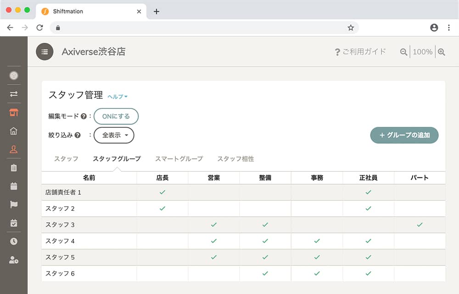Select the スタッフ 3 name cell
Image resolution: width=459 pixels, height=294 pixels.
point(89,225)
